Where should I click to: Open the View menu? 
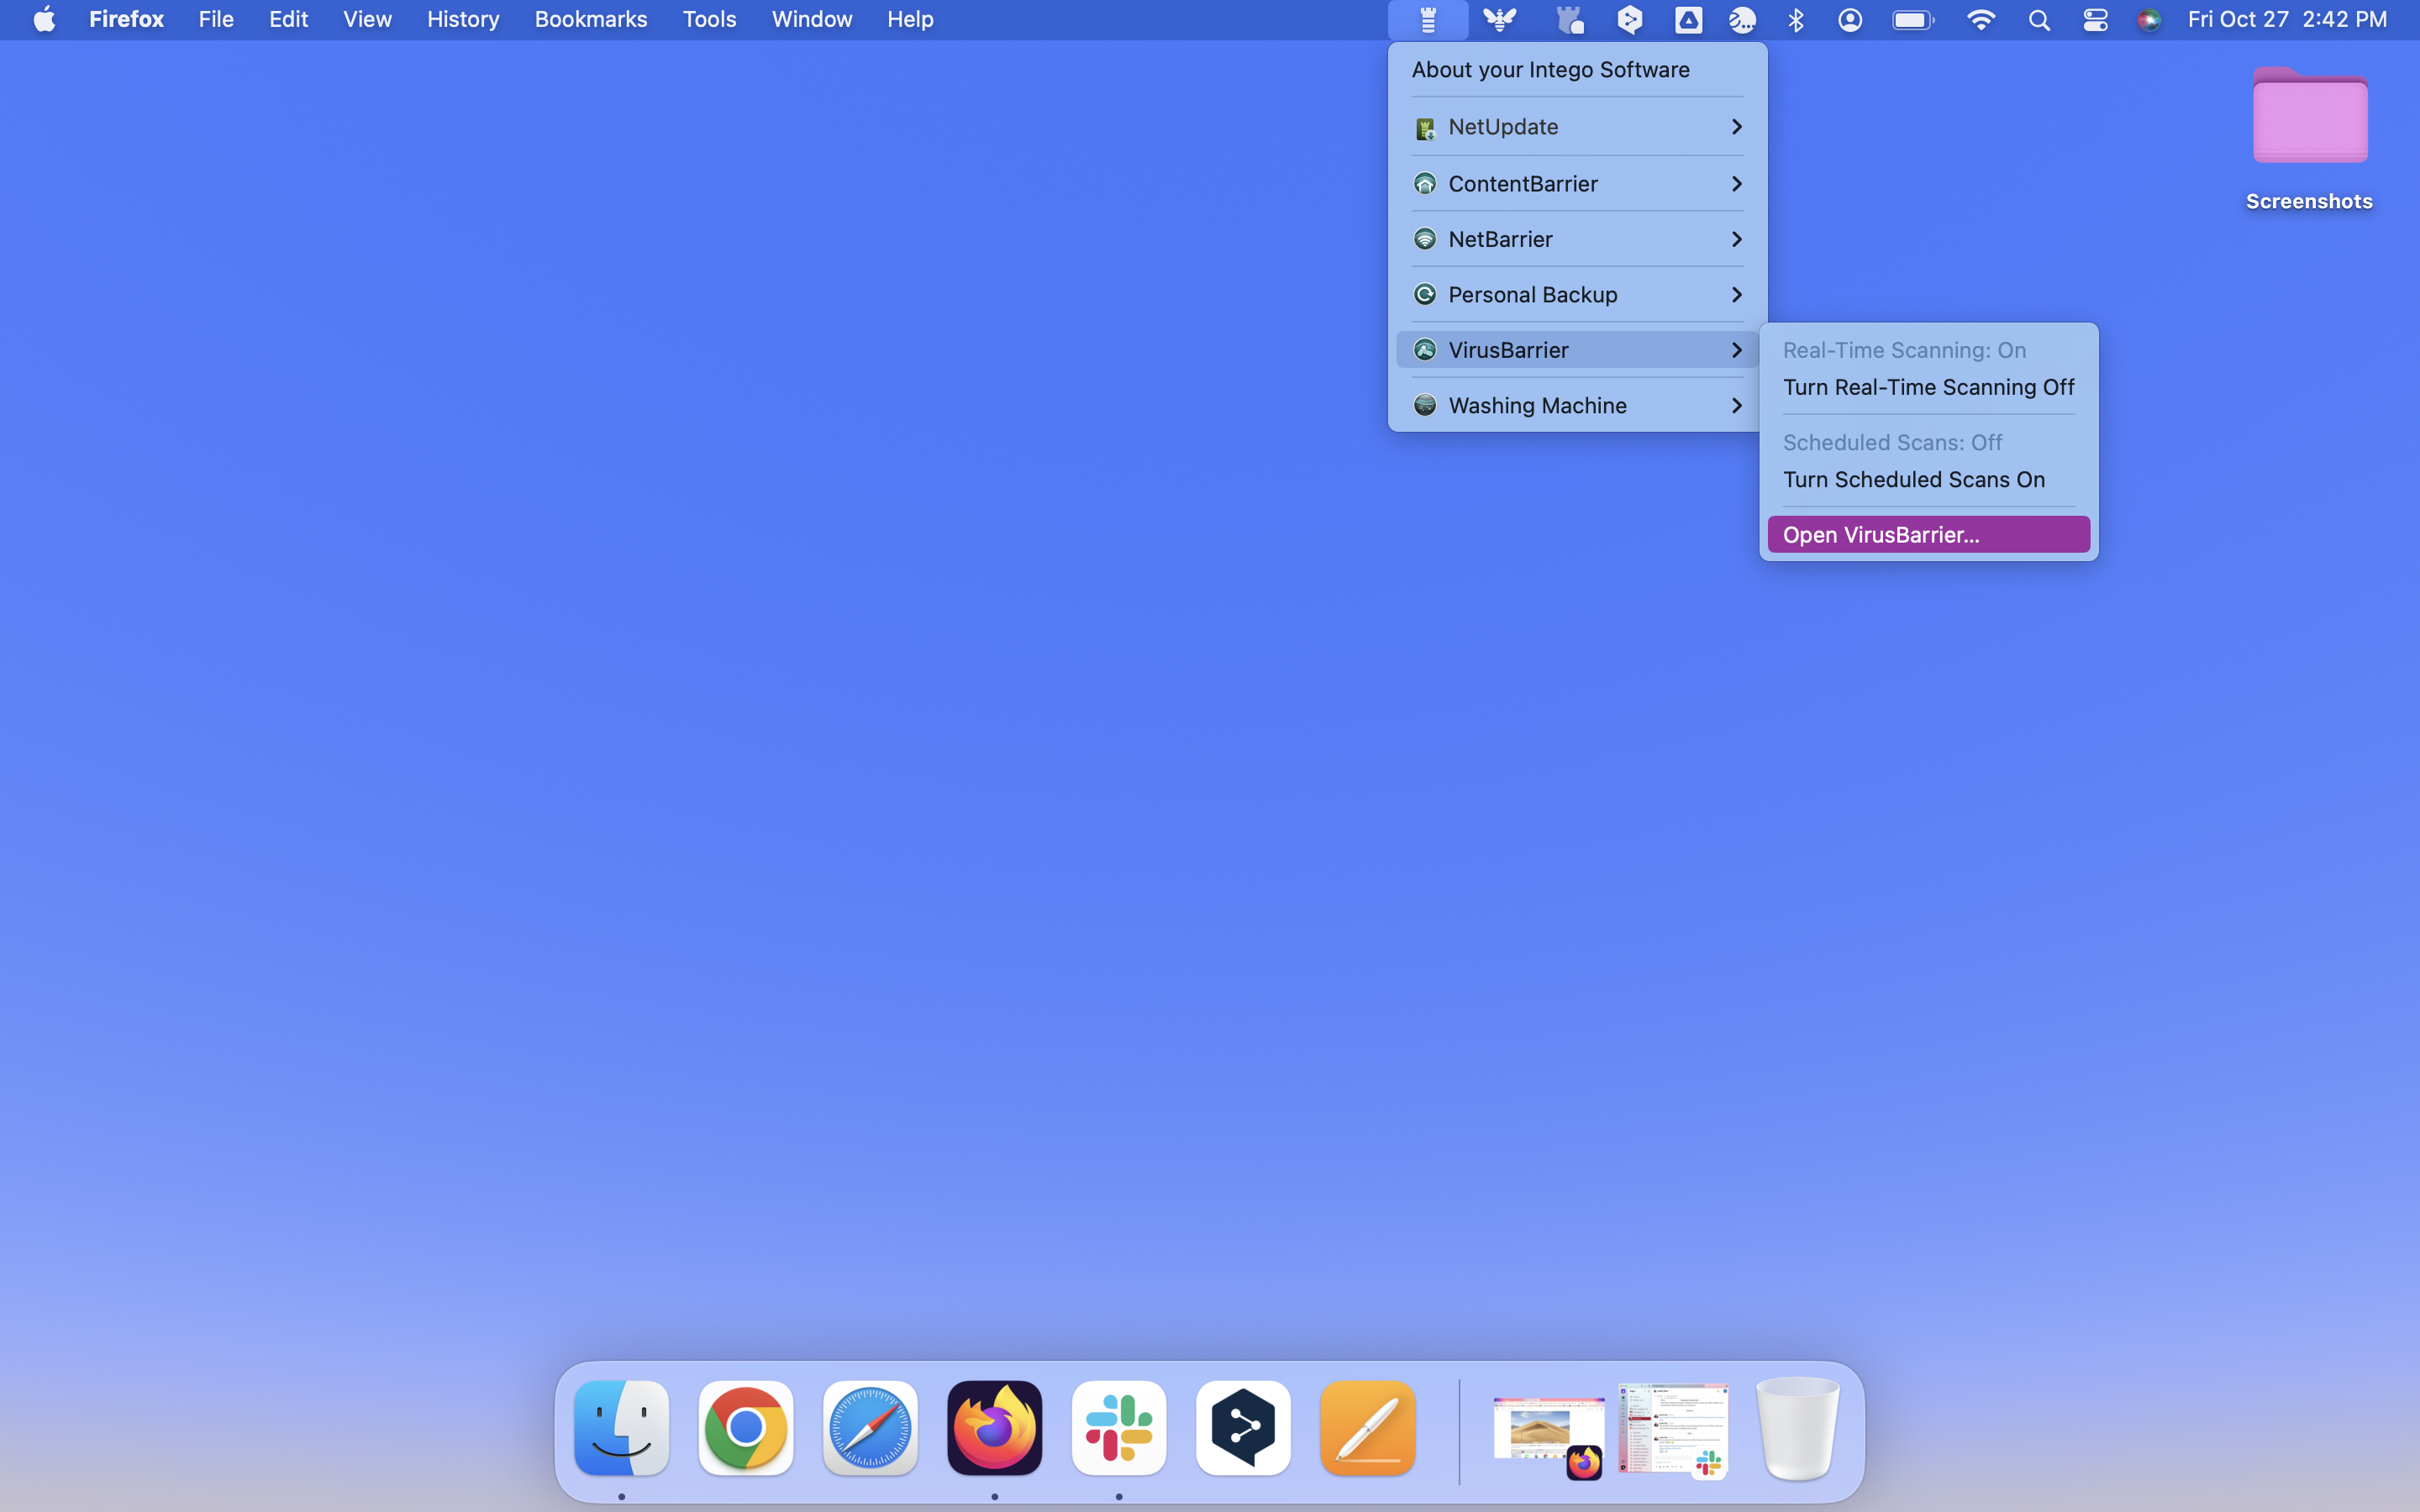point(367,19)
